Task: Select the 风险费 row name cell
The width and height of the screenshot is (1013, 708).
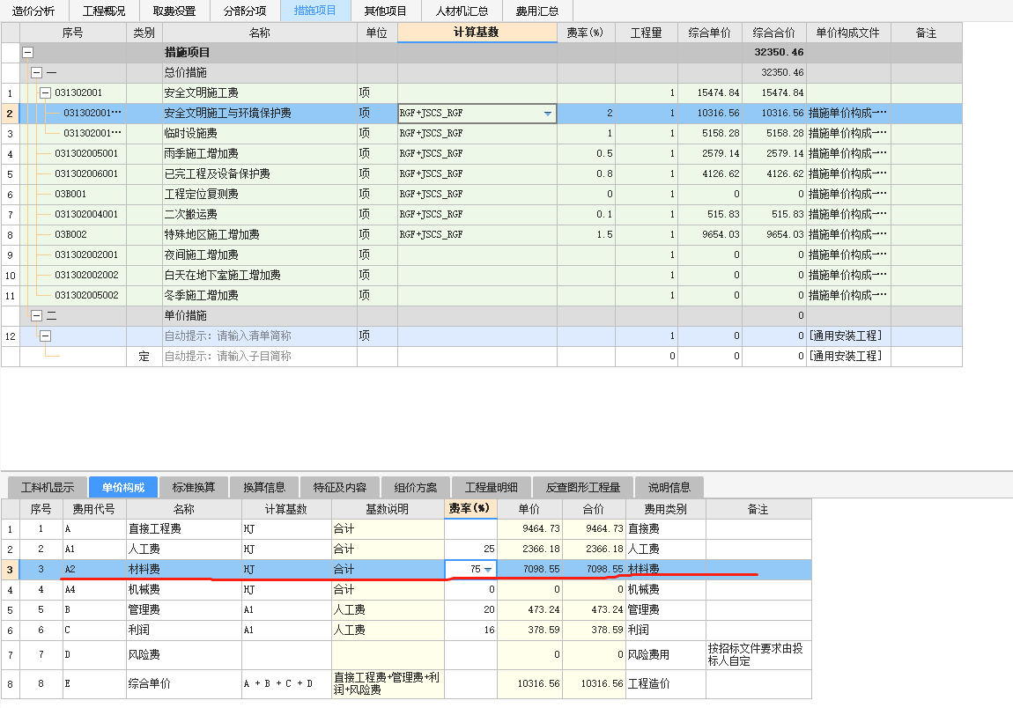Action: [x=183, y=655]
